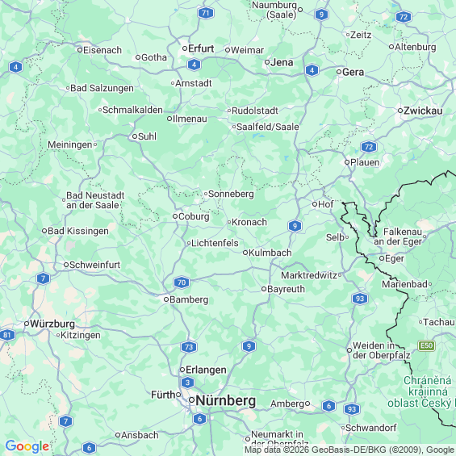
Task: Select the Chráněná krajinná oblast park label
Action: point(421,391)
